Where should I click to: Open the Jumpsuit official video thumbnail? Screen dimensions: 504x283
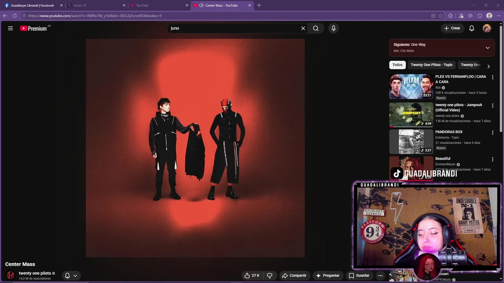411,115
